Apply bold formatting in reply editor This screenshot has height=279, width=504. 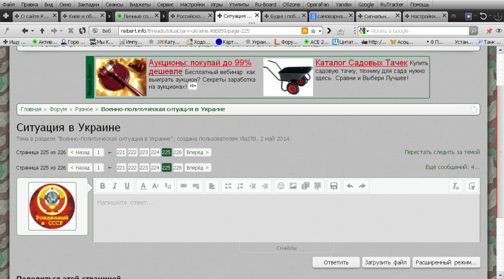102,186
